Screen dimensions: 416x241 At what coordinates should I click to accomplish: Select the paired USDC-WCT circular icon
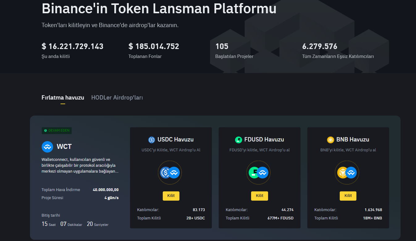pyautogui.click(x=170, y=173)
